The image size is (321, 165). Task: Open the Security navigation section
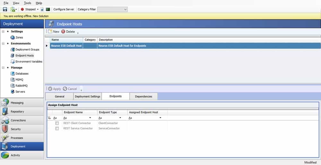coord(22,129)
